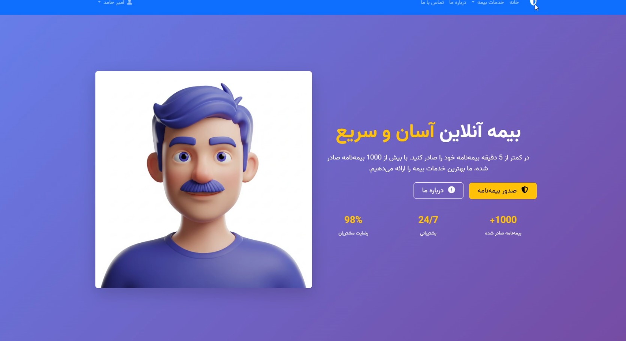Click the پشتیبانی label under 24/7
This screenshot has width=626, height=341.
click(428, 233)
